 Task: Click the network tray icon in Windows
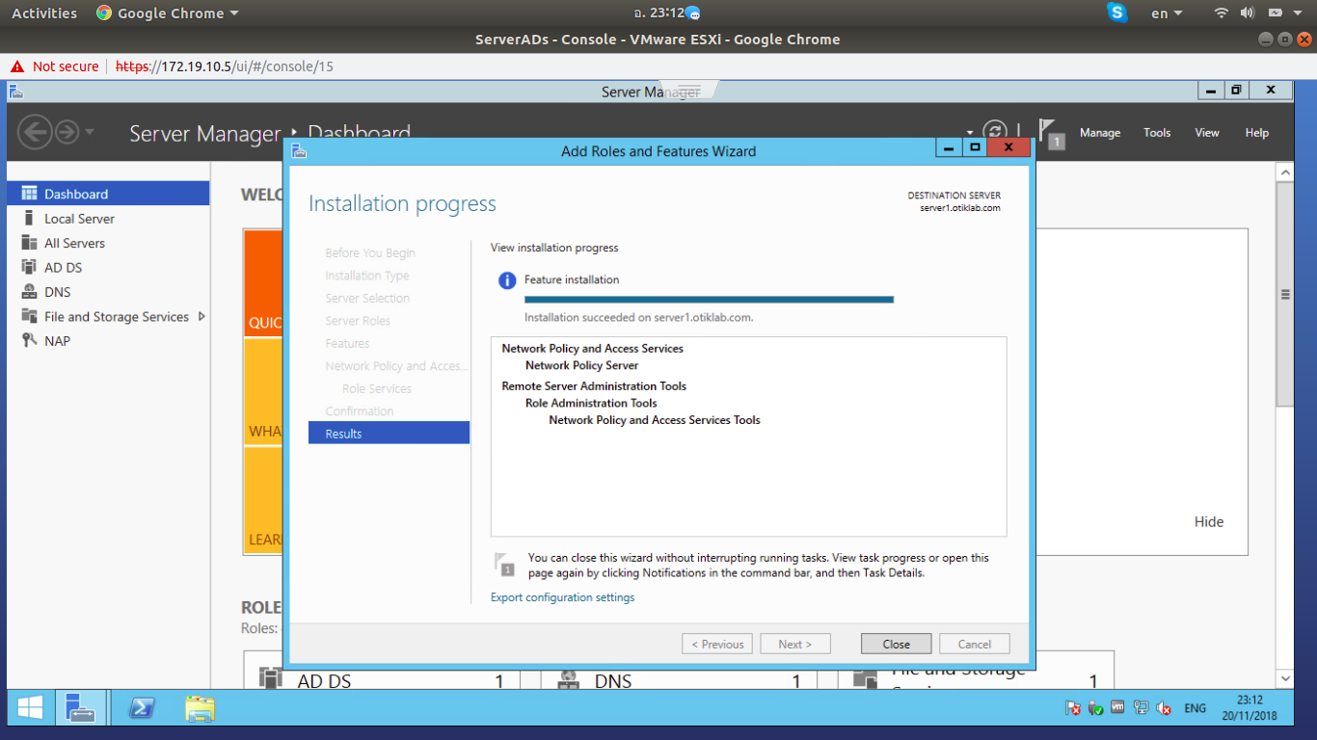[1142, 708]
